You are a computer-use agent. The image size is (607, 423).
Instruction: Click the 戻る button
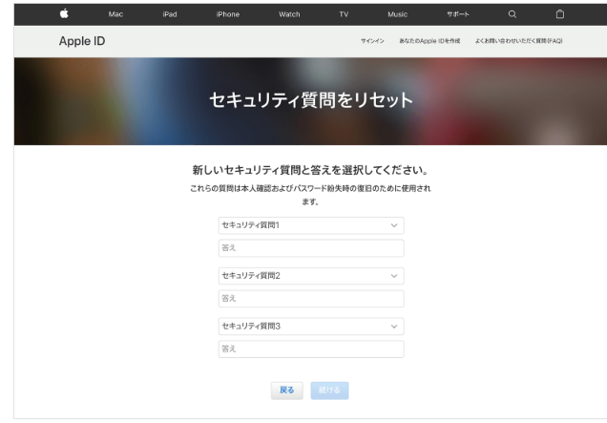pos(287,391)
